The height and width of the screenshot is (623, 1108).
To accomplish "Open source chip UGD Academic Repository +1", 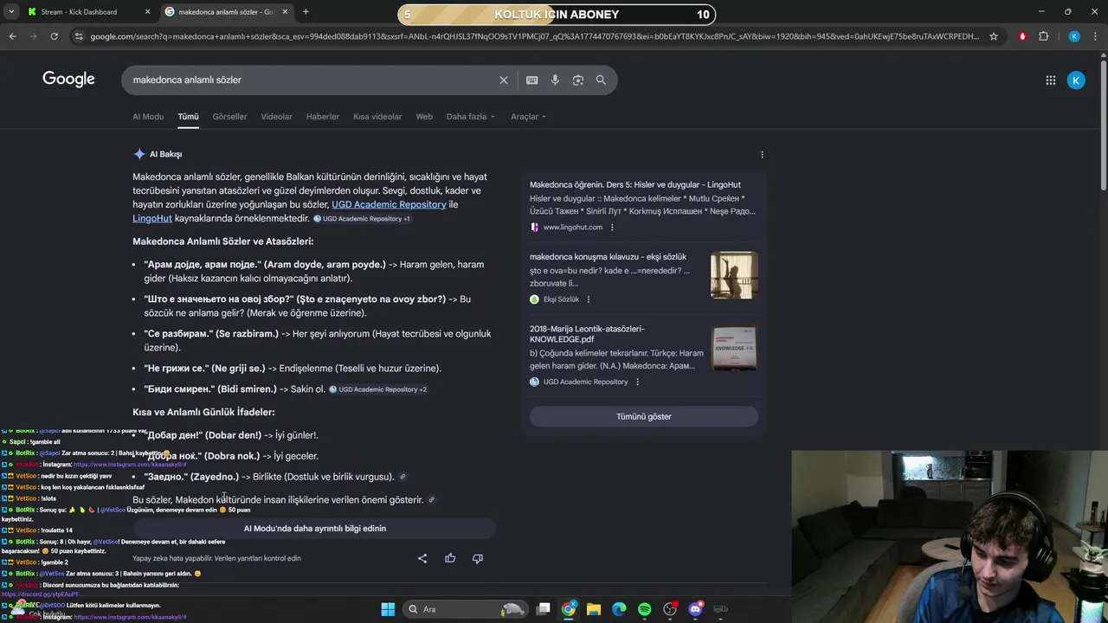I will point(362,219).
